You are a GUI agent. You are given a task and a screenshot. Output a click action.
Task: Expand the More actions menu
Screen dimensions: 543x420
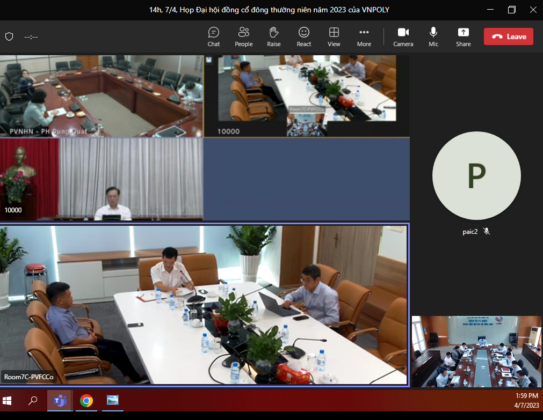click(364, 36)
